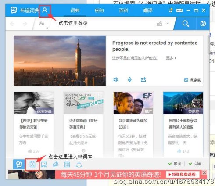The image size is (215, 186).
Task: Click the search magnifier icon
Action: [x=186, y=24]
